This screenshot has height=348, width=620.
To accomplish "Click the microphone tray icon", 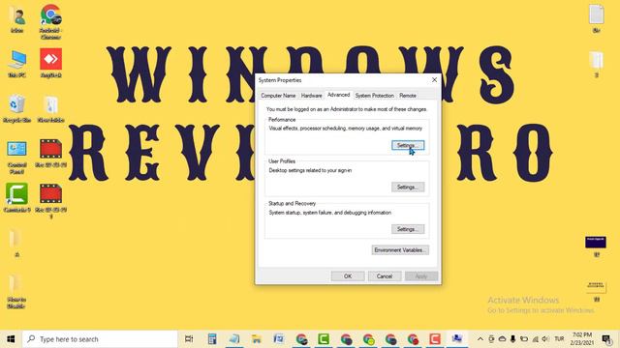I will tap(512, 339).
